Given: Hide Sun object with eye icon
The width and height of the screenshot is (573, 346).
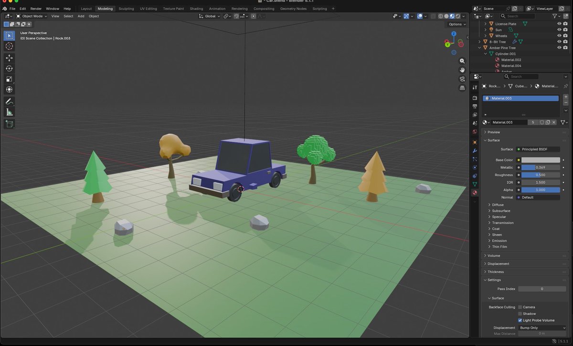Looking at the screenshot, I should [x=559, y=30].
